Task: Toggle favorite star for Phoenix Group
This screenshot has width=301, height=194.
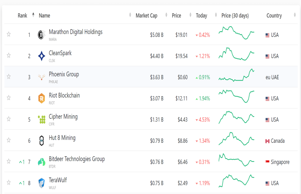Action: click(9, 77)
